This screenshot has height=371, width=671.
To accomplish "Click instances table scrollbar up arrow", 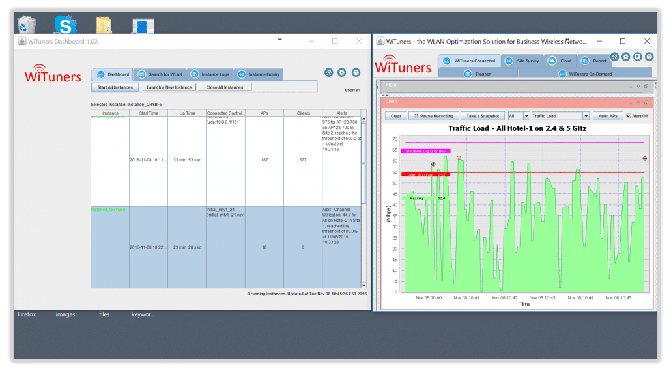I will pyautogui.click(x=364, y=119).
